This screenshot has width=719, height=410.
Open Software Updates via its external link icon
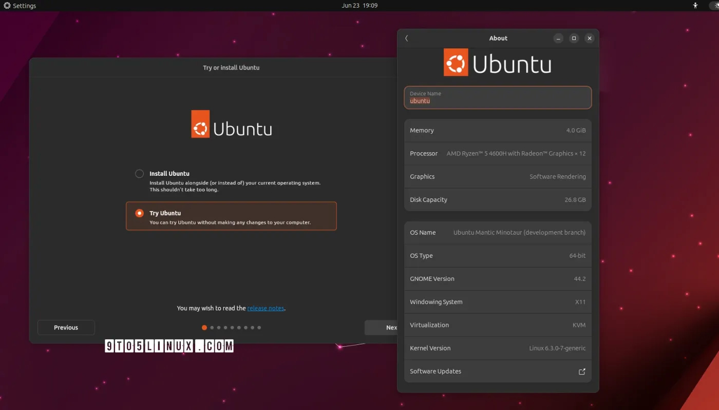tap(582, 371)
